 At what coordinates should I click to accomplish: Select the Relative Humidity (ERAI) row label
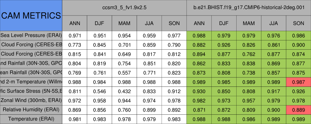pyautogui.click(x=31, y=109)
